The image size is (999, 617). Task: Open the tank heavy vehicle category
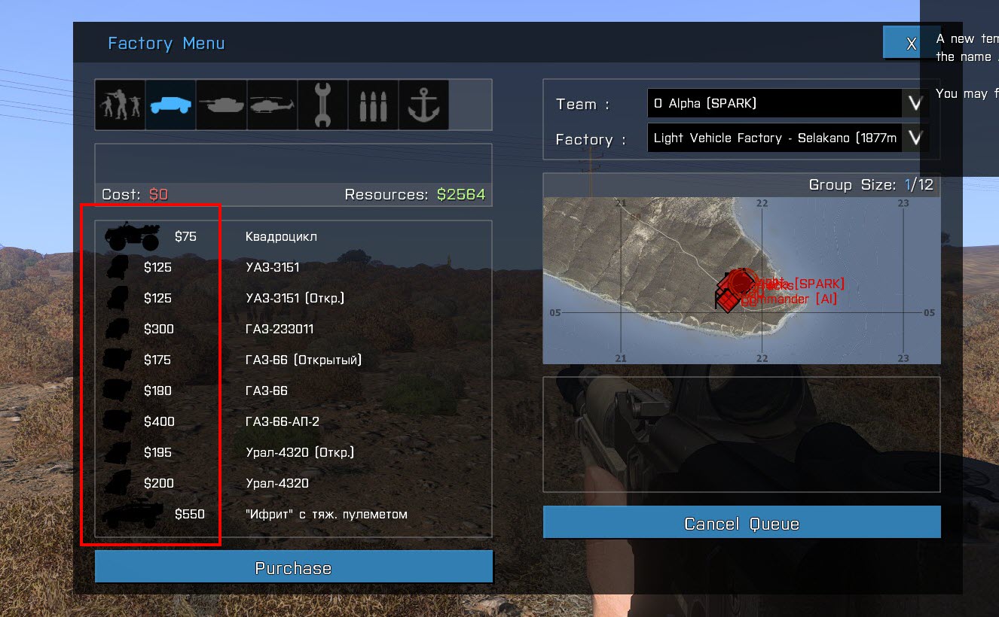(x=221, y=105)
